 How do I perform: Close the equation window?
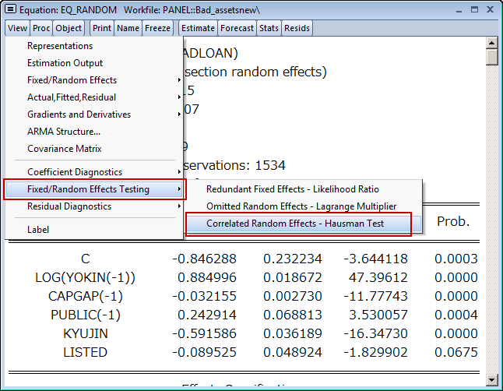pos(488,10)
